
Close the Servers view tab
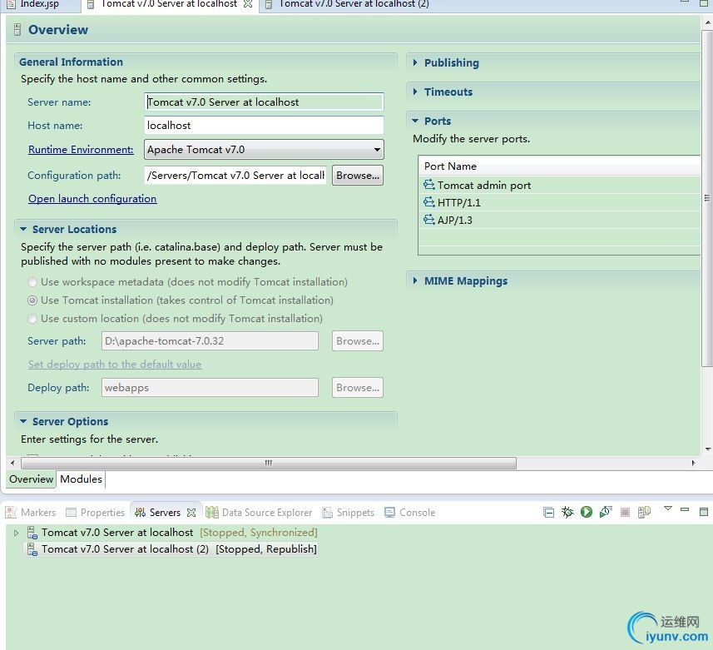click(x=191, y=513)
